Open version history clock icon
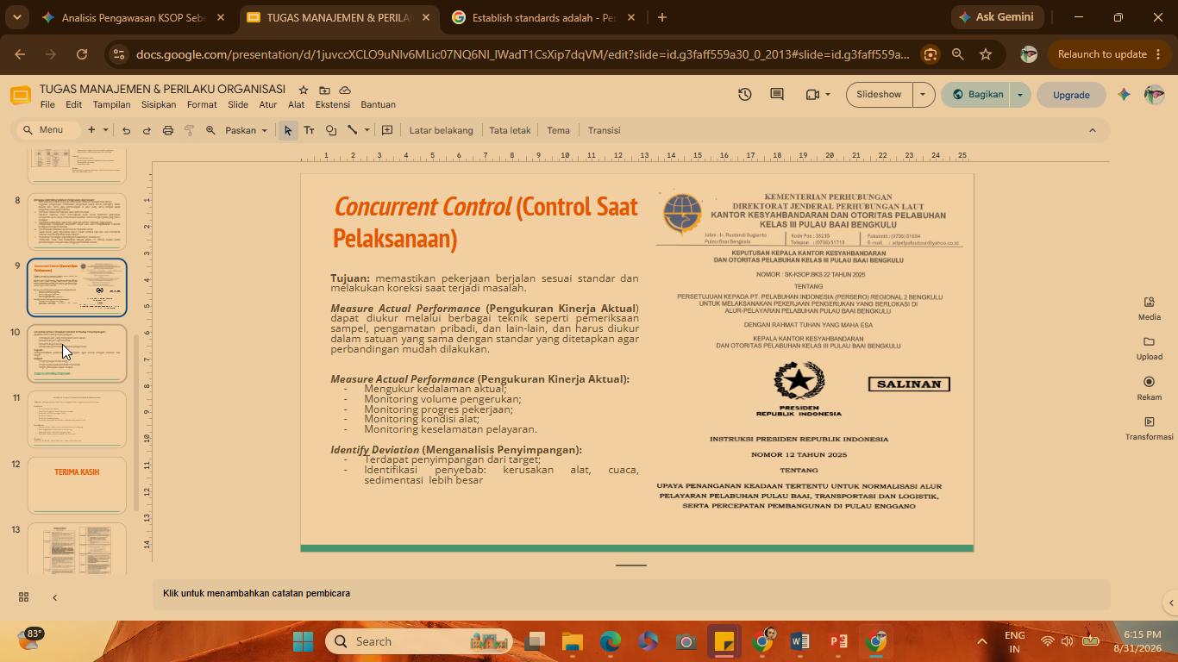This screenshot has width=1178, height=662. tap(744, 94)
